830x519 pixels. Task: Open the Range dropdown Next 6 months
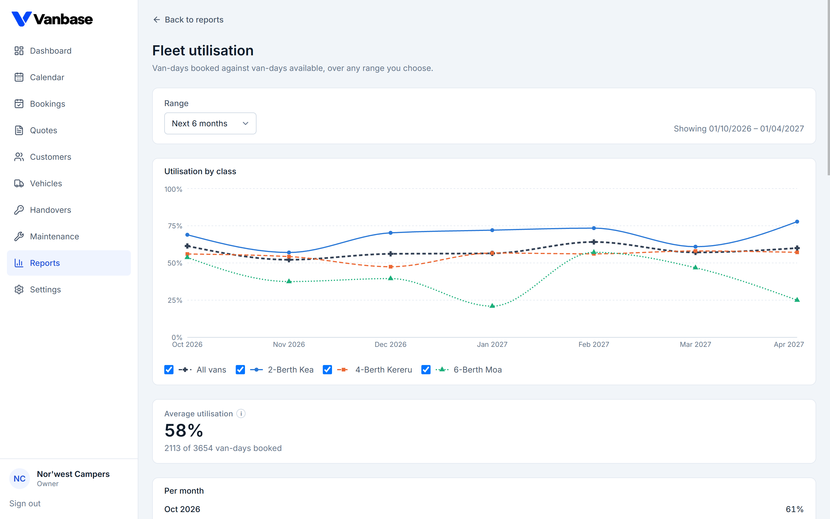click(x=210, y=123)
